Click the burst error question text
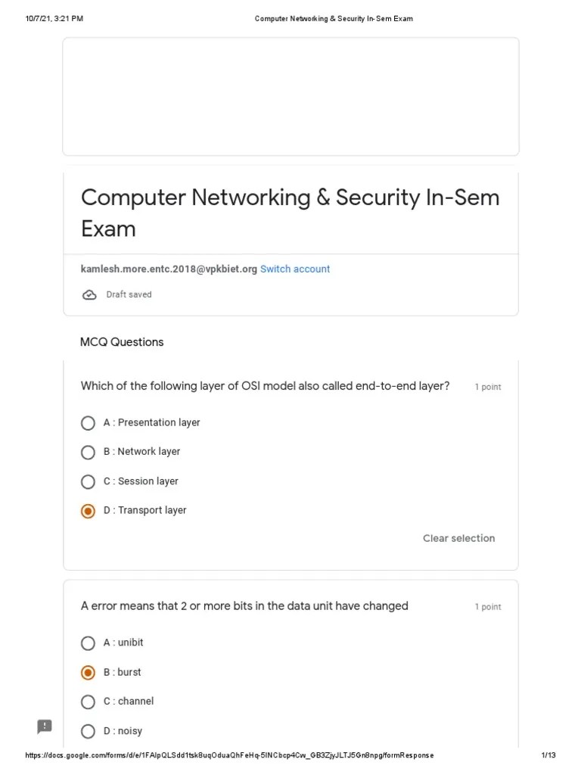581x775 pixels. pos(244,606)
